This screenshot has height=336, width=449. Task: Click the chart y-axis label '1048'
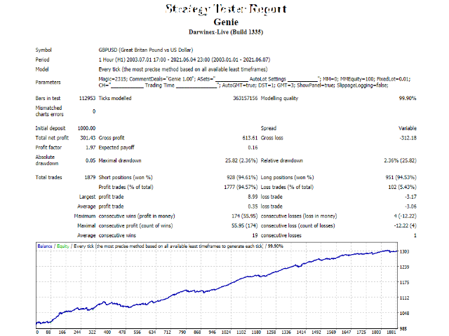[404, 314]
